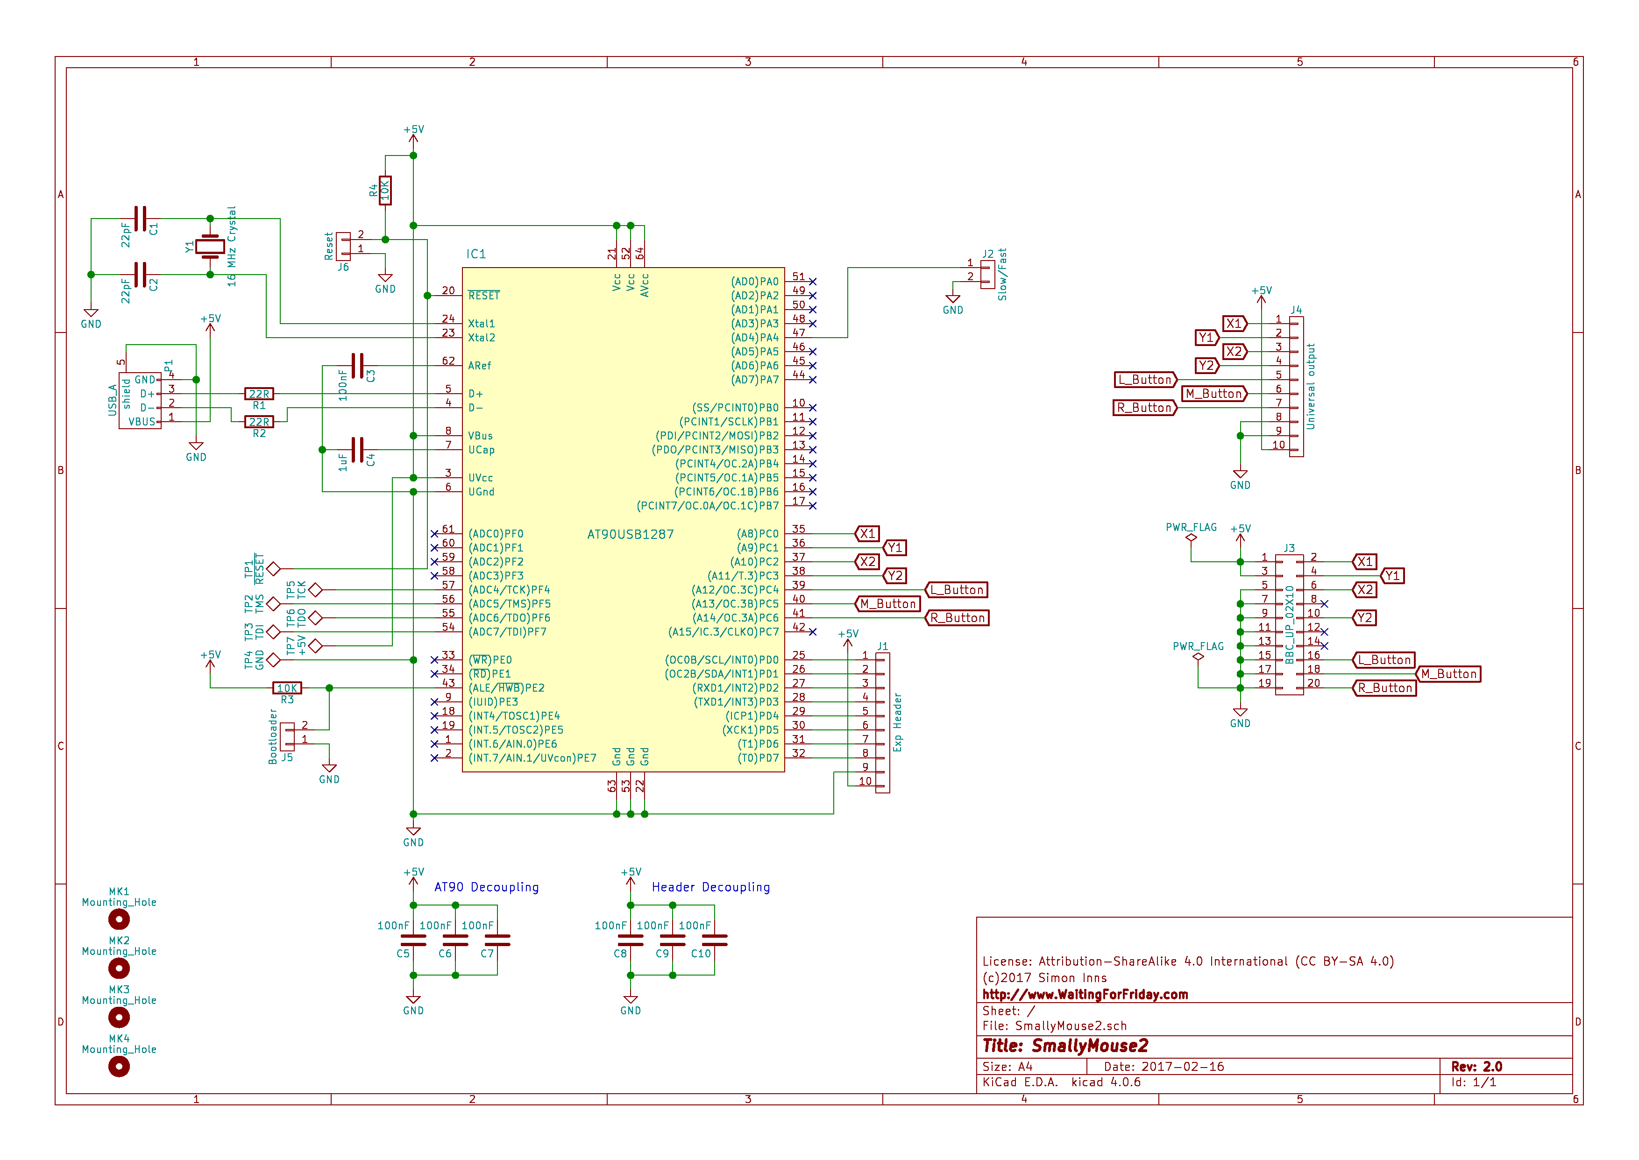Click the TP1 RESET test point

point(273,569)
